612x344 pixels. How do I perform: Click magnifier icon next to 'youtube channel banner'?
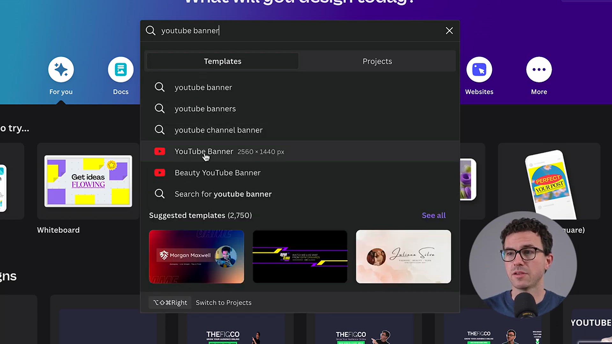(x=159, y=130)
